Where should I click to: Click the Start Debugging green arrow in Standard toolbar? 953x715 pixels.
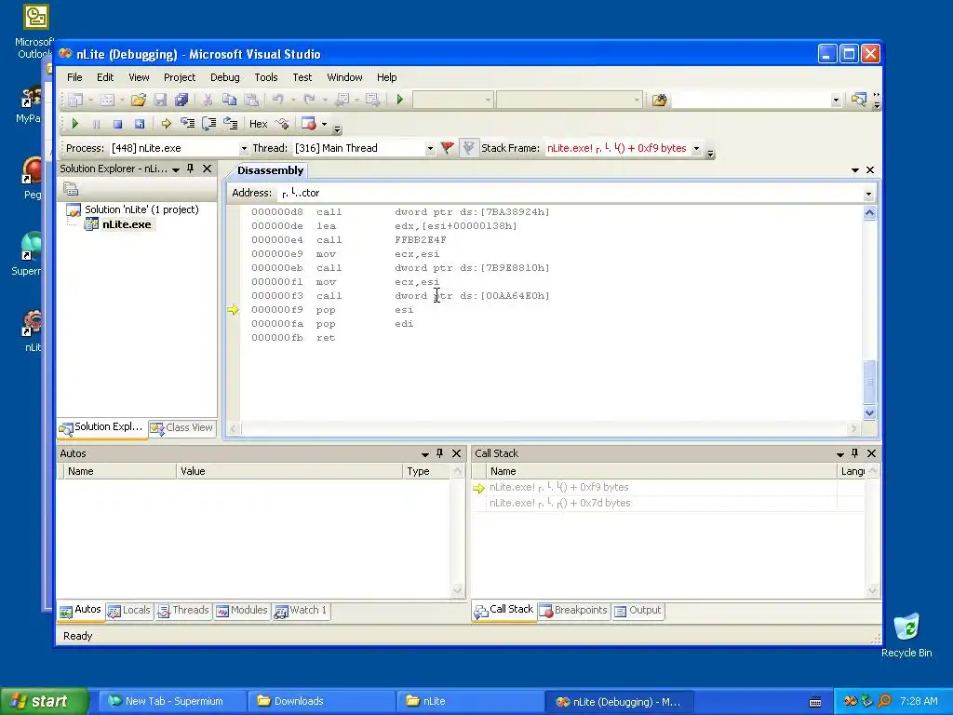click(400, 100)
